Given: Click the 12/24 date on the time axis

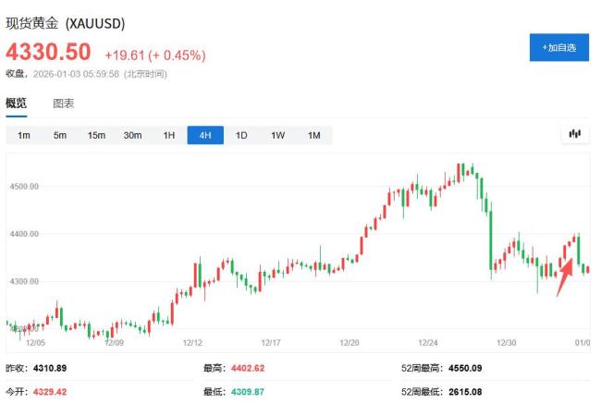Looking at the screenshot, I should [x=428, y=342].
